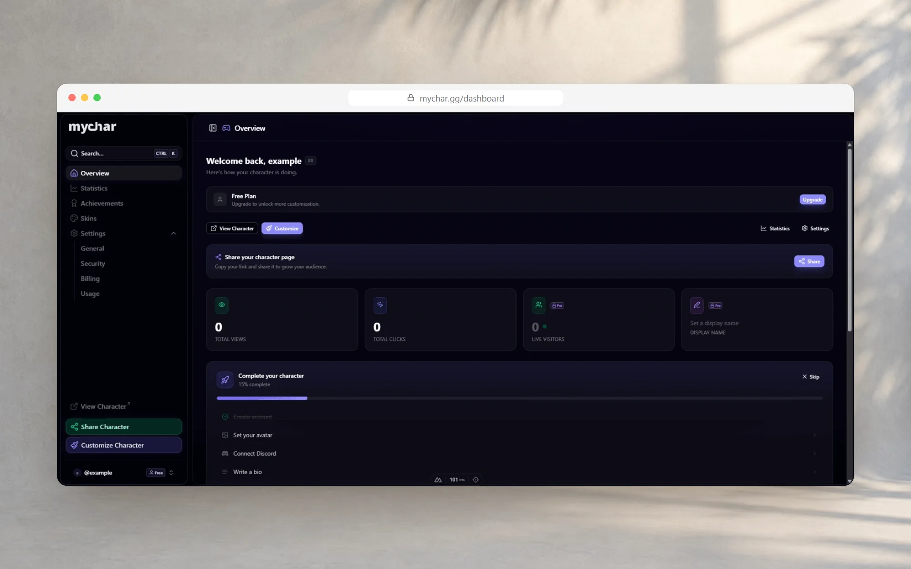Click the character completion progress bar
The image size is (911, 569).
(x=519, y=398)
